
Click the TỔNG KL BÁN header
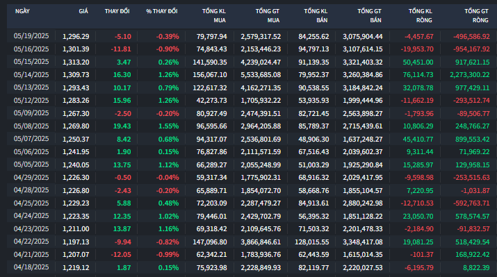(316, 16)
